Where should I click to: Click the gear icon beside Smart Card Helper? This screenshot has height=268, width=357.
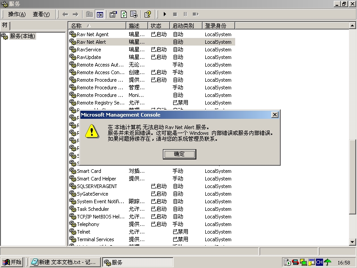(x=73, y=178)
